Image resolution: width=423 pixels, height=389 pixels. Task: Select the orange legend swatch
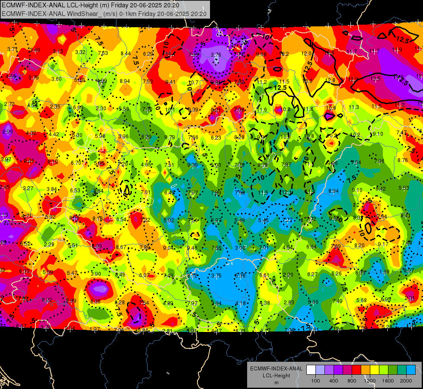[366, 370]
